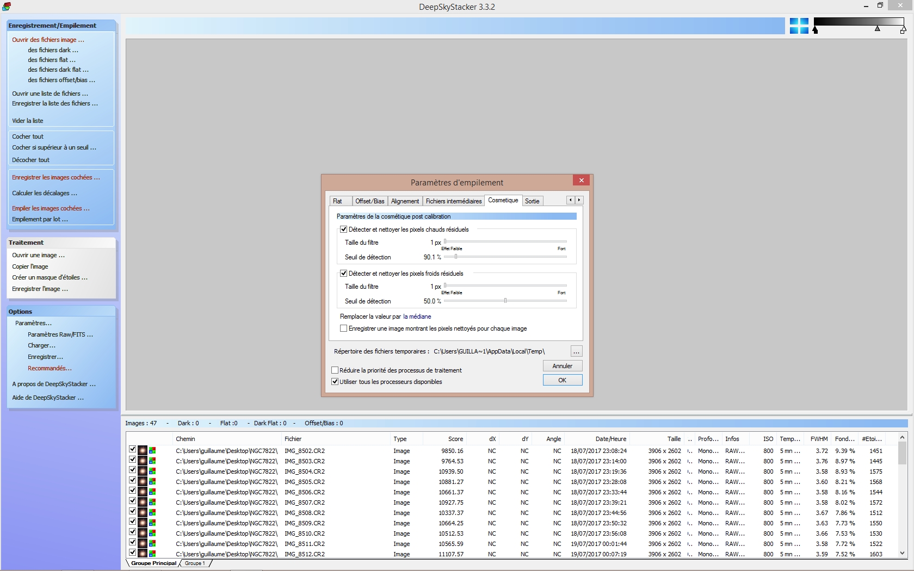The width and height of the screenshot is (914, 571).
Task: Click the four blue squares corner view icon
Action: [x=799, y=26]
